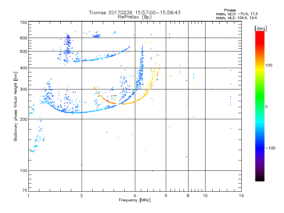Screen dimensions: 284x213
Task: Click the y-axis tick label '600'
Action: [x=23, y=38]
